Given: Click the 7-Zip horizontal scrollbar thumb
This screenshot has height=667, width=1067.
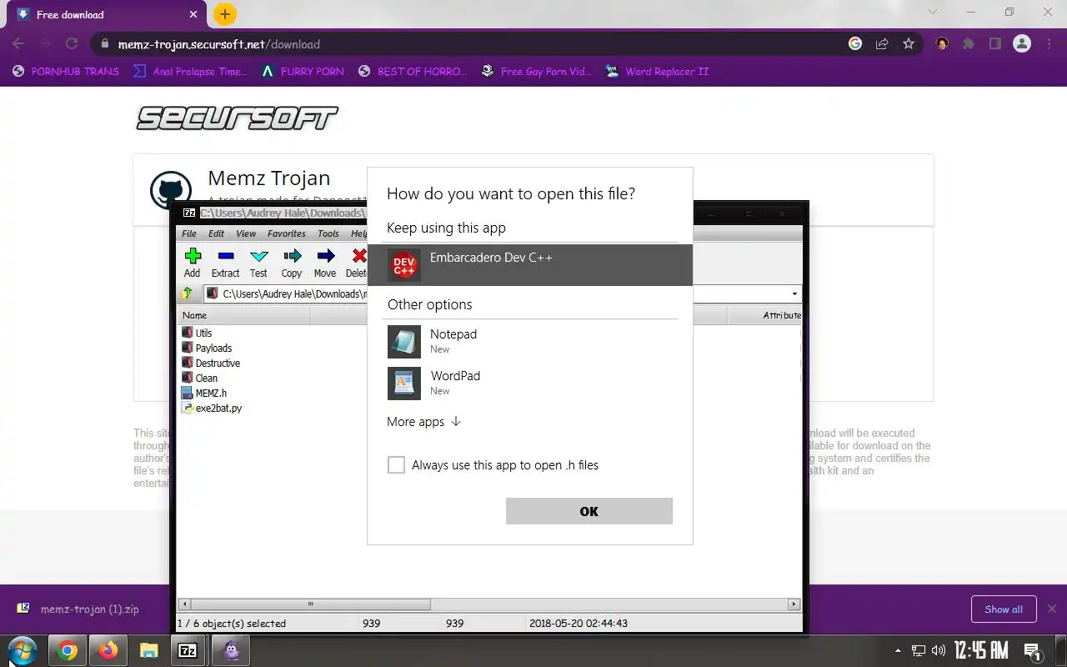Looking at the screenshot, I should pos(311,604).
